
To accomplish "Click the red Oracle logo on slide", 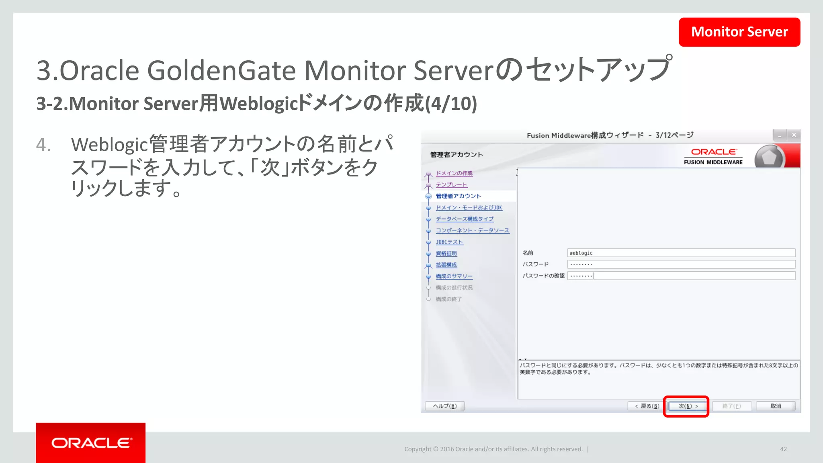I will pyautogui.click(x=91, y=443).
